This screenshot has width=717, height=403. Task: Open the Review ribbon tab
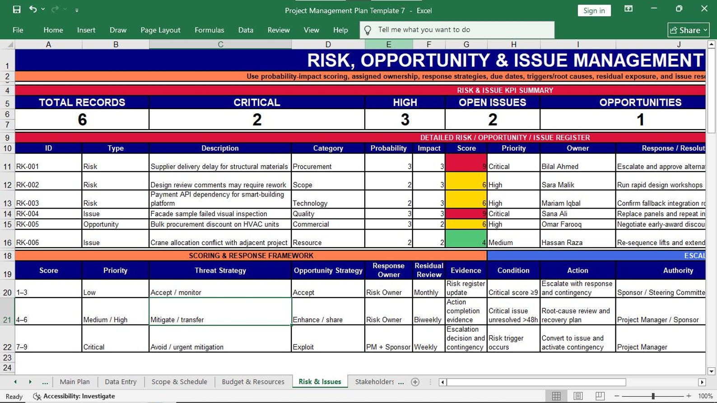pyautogui.click(x=279, y=30)
